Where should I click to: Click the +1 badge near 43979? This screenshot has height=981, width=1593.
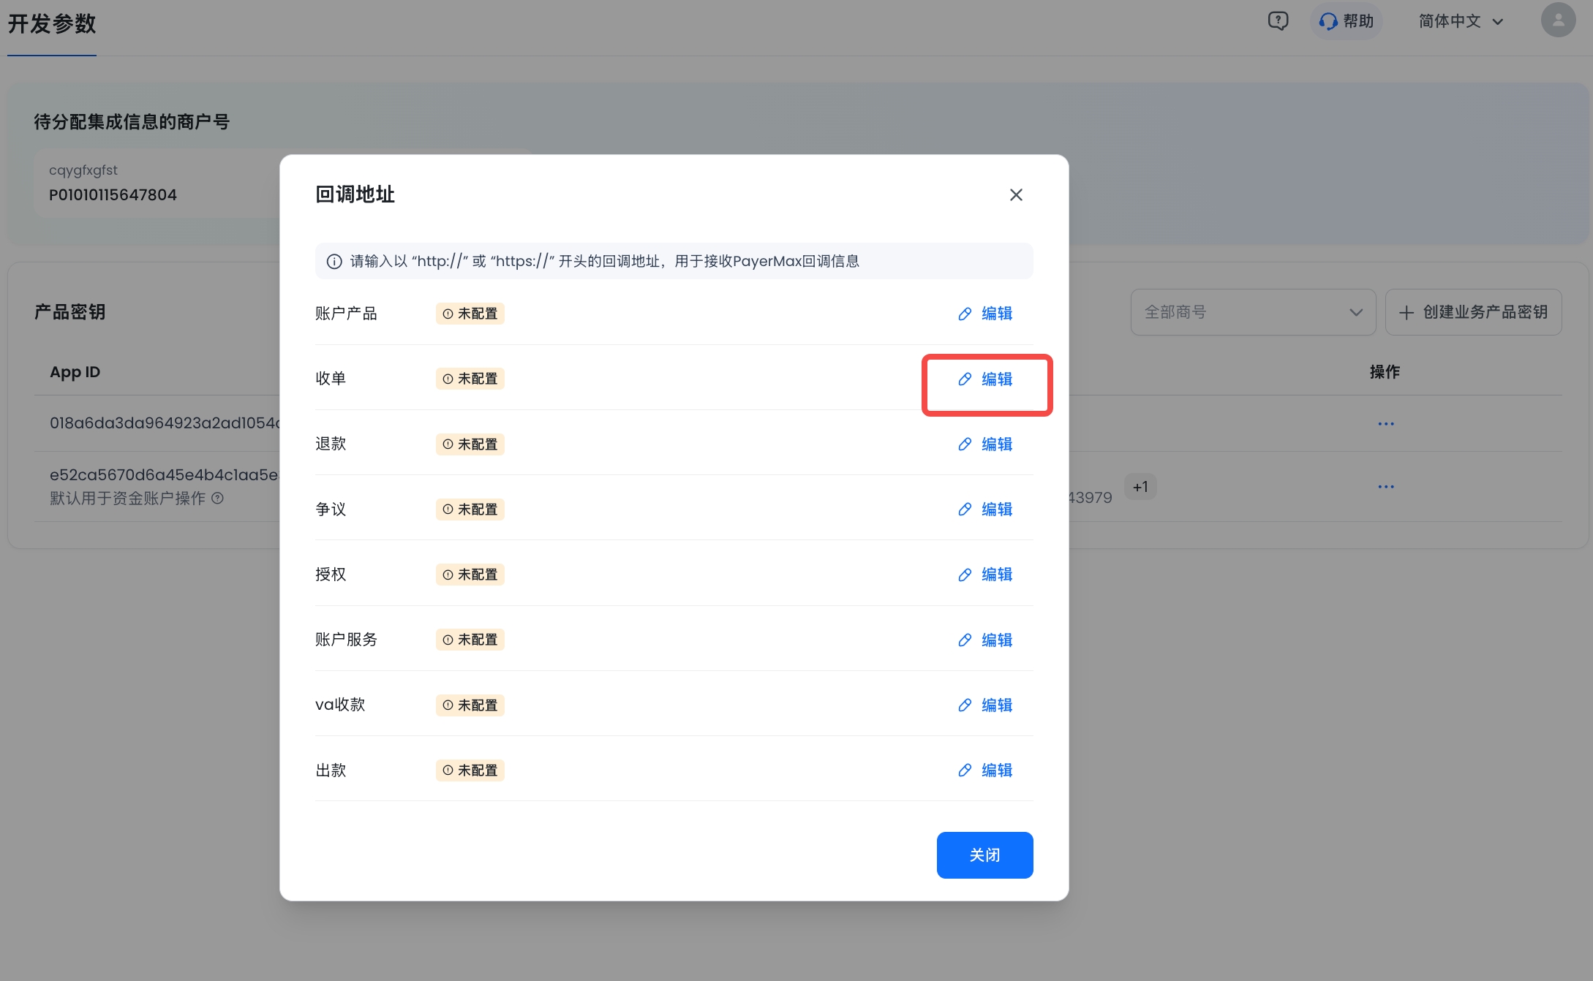click(1140, 487)
